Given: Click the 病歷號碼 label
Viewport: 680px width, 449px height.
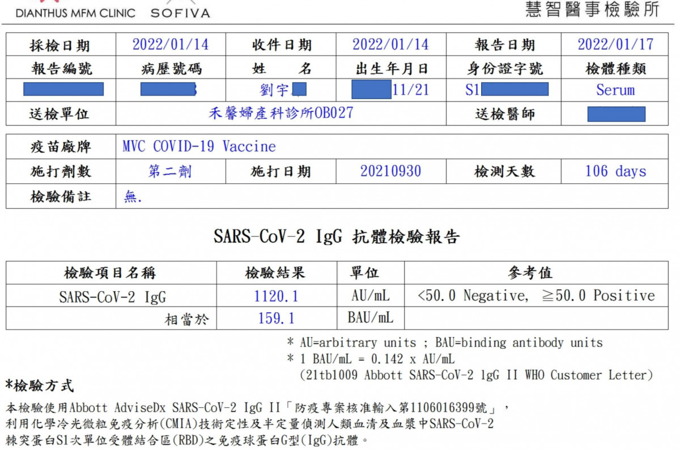Looking at the screenshot, I should [x=171, y=69].
